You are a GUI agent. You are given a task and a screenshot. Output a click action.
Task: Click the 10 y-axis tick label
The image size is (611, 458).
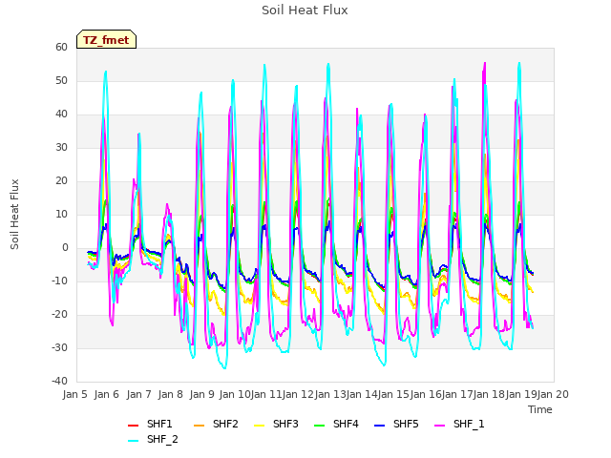61,214
